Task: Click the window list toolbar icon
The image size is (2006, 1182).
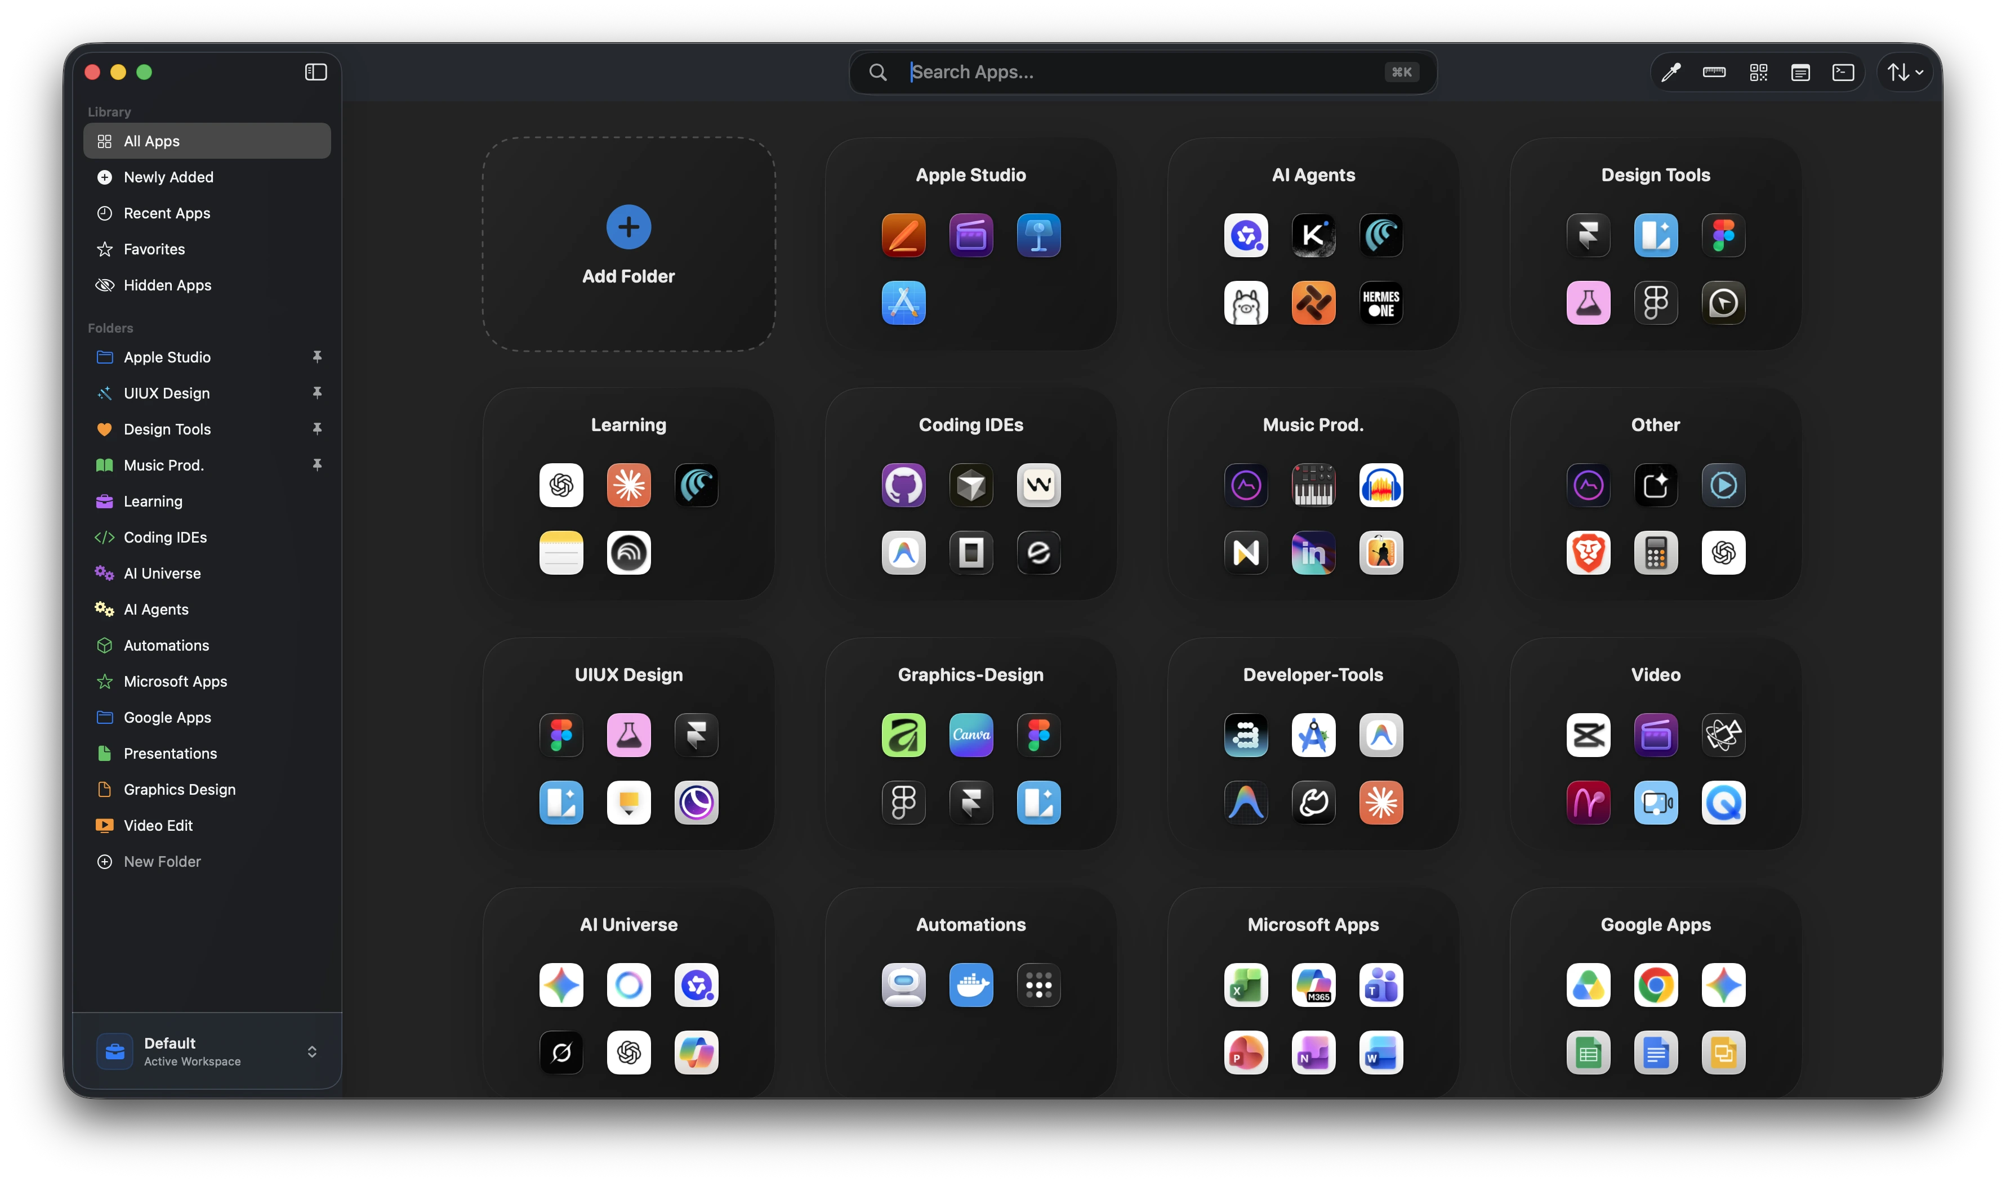Action: click(1800, 73)
